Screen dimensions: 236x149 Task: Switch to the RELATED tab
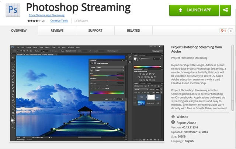(133, 31)
